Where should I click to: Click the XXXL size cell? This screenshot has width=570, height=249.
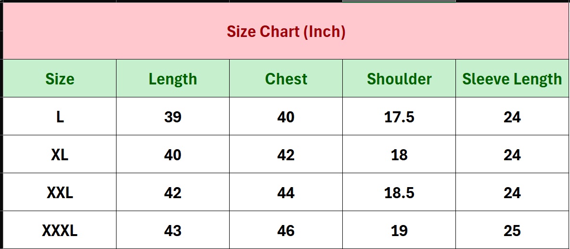tap(60, 230)
